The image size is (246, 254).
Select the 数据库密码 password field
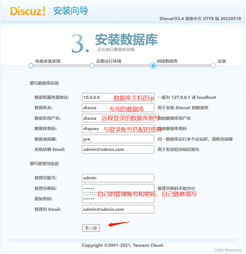[118, 129]
